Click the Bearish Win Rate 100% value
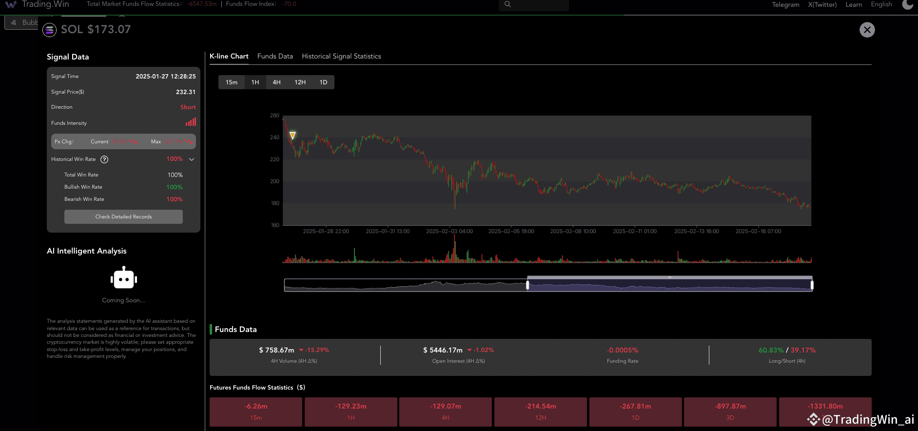The height and width of the screenshot is (431, 918). [x=175, y=199]
